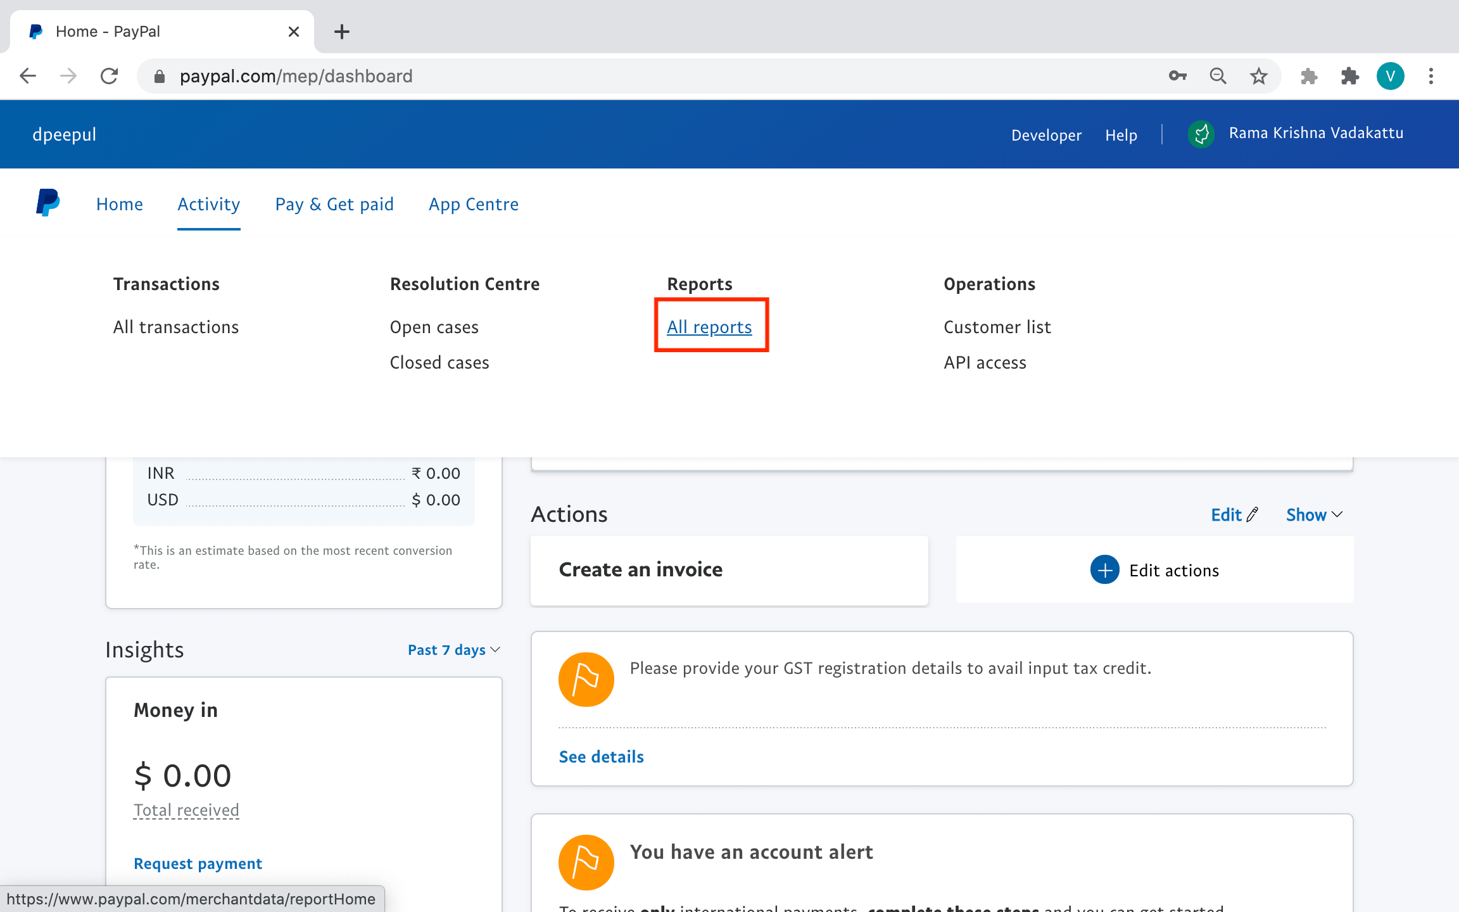Expand the Show dropdown in Actions section

[x=1313, y=515]
